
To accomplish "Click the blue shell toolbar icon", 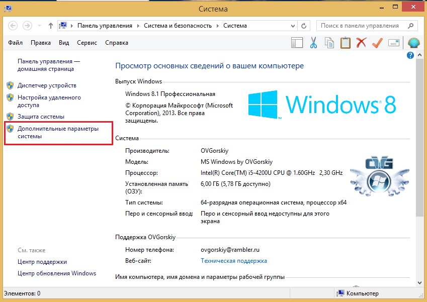I will point(413,43).
